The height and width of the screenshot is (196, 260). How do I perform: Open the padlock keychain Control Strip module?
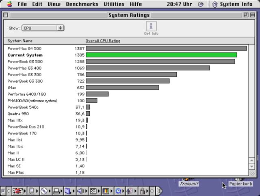coord(143,191)
